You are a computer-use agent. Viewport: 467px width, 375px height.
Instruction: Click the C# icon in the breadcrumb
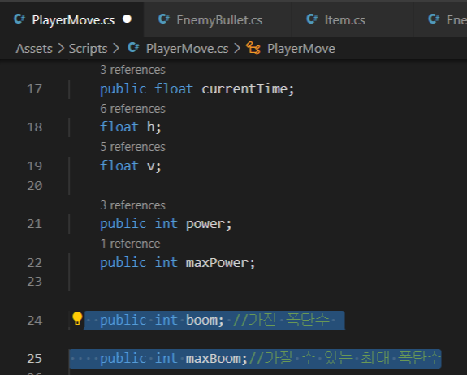133,48
